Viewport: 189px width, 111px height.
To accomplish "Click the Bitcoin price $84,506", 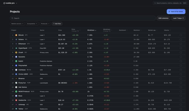I will click(62, 35).
